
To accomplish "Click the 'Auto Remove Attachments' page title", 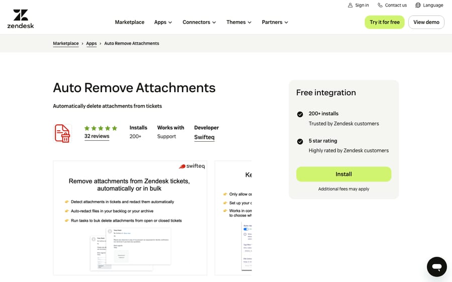I will click(134, 88).
